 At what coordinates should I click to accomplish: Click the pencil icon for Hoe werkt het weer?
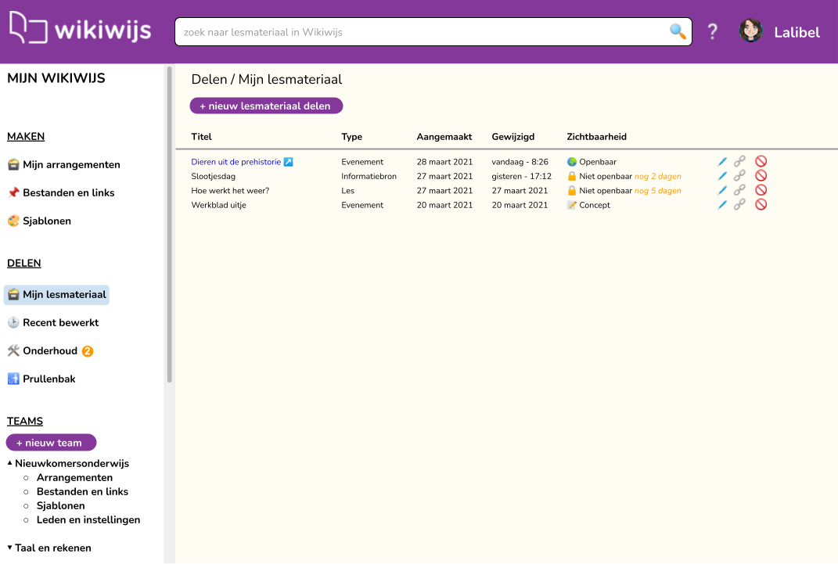(x=722, y=191)
